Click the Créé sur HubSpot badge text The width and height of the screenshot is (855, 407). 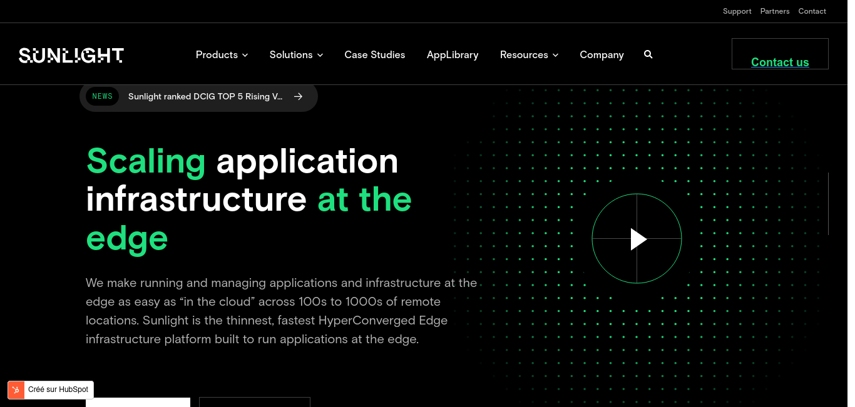coord(58,389)
